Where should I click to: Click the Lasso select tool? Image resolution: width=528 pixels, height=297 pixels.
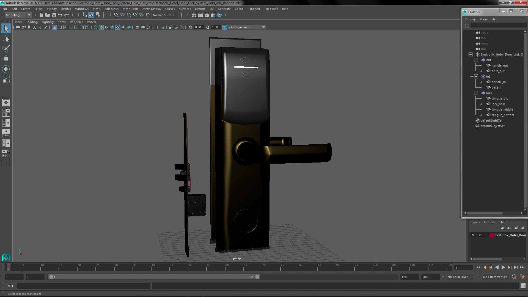(x=6, y=39)
